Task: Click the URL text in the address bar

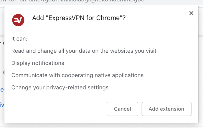Action: point(72,1)
